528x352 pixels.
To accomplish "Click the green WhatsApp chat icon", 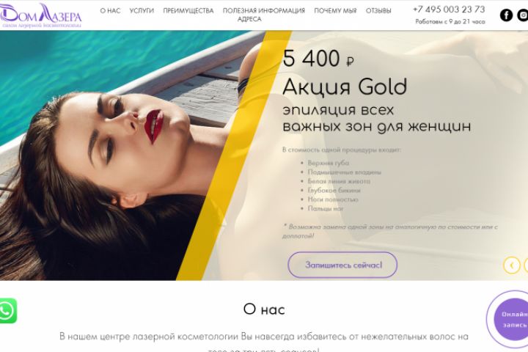I will click(7, 311).
